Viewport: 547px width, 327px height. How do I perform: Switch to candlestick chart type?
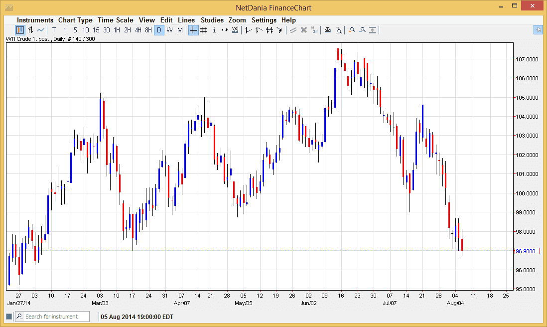[19, 30]
